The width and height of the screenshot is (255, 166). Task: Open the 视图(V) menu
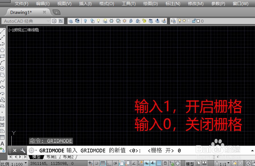pyautogui.click(x=64, y=4)
